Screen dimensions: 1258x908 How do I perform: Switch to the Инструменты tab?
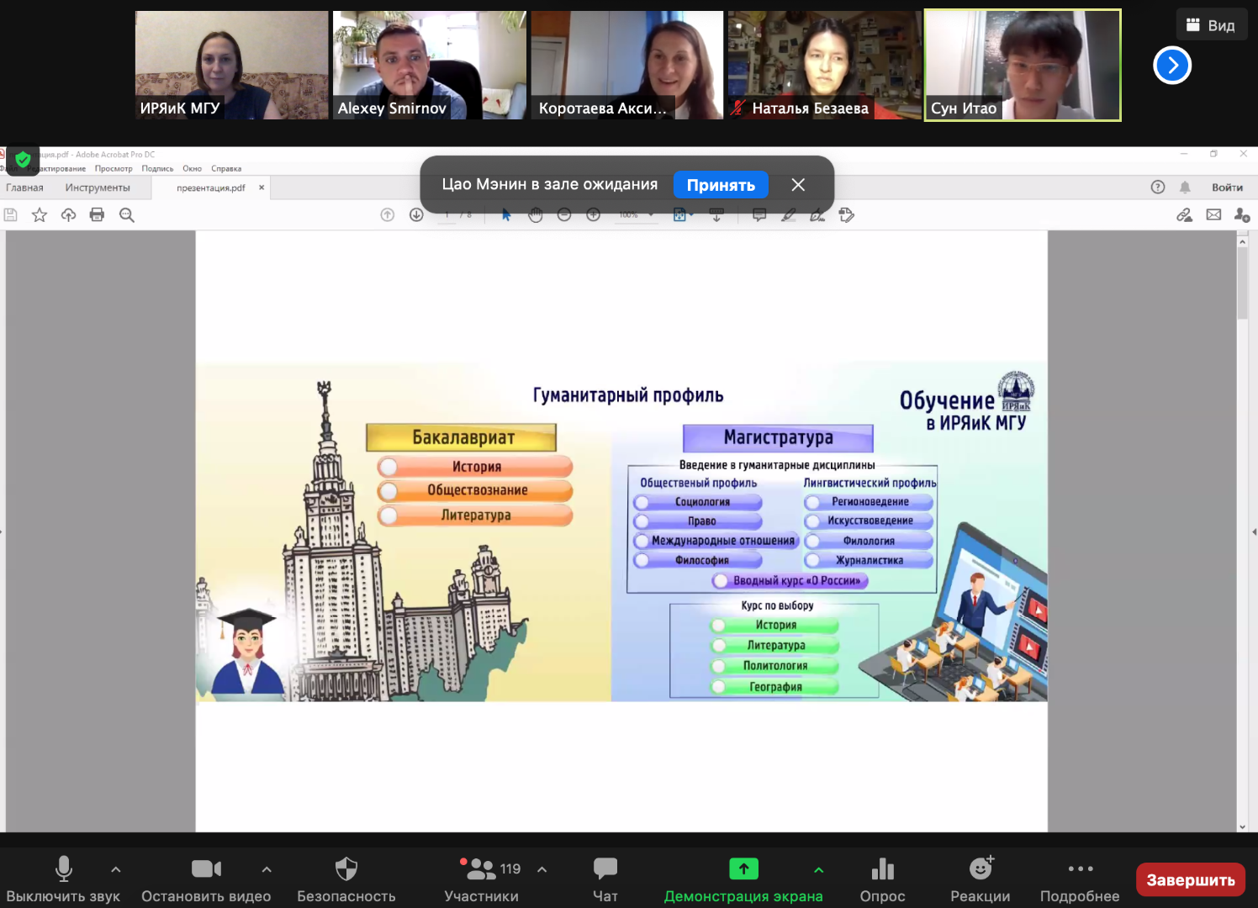pyautogui.click(x=98, y=187)
